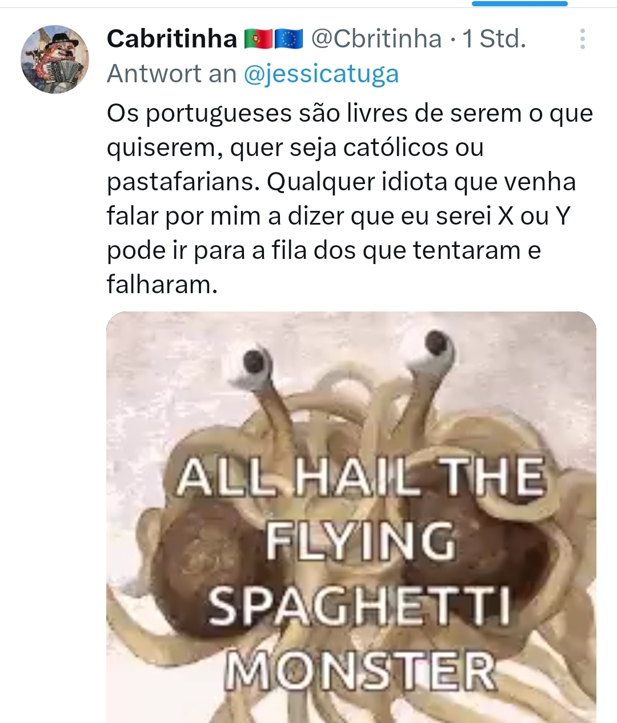
Task: Click the 'ALL HAIL THE' caption line
Action: click(360, 476)
